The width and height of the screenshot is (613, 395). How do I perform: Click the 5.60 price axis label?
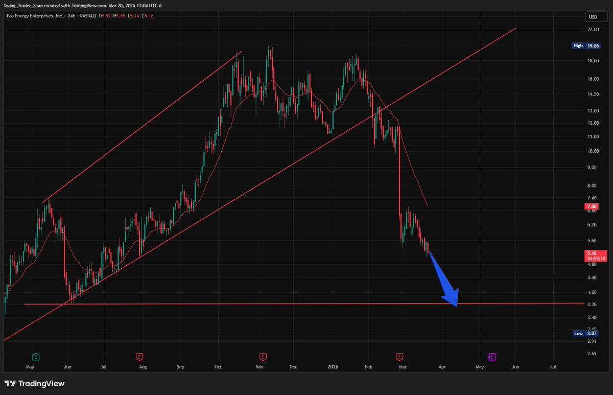tap(593, 241)
